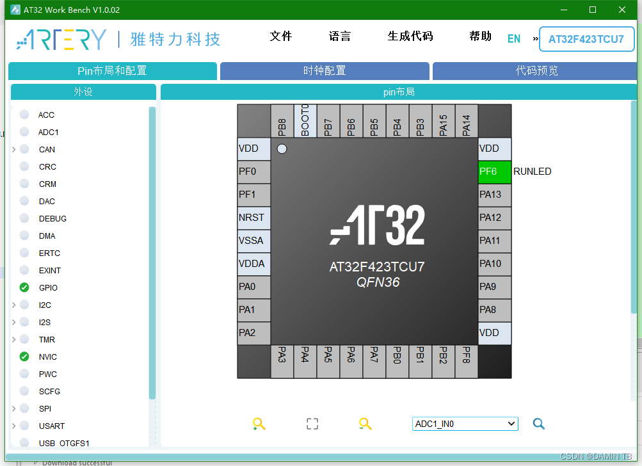
Task: Switch to the 时钟配置 tab
Action: coord(325,71)
